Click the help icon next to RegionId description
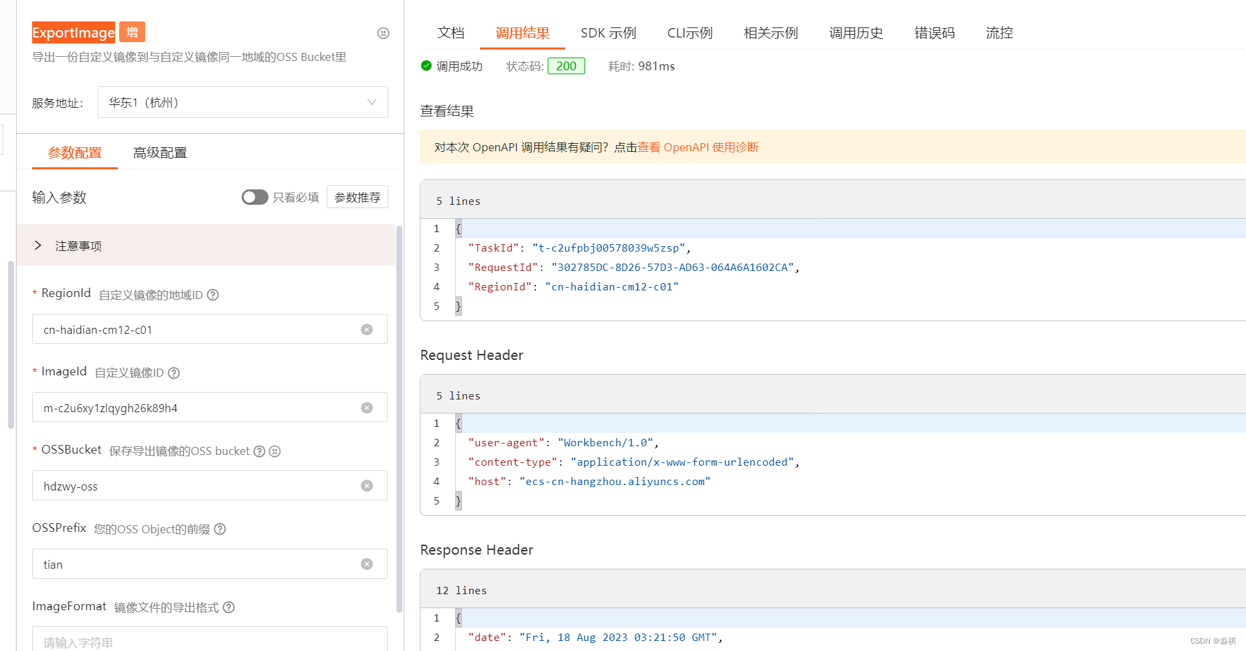The width and height of the screenshot is (1246, 651). coord(213,294)
